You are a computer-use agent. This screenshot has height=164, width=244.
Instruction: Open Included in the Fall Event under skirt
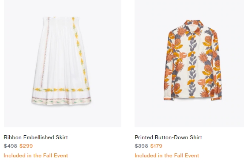coord(36,156)
